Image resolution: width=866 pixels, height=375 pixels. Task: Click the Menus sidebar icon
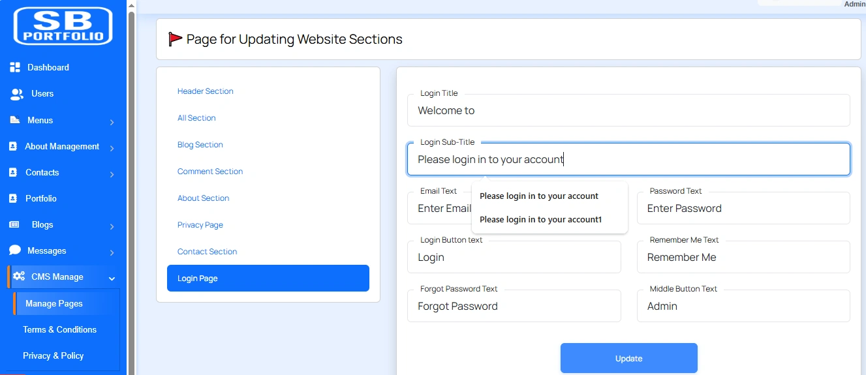tap(14, 120)
